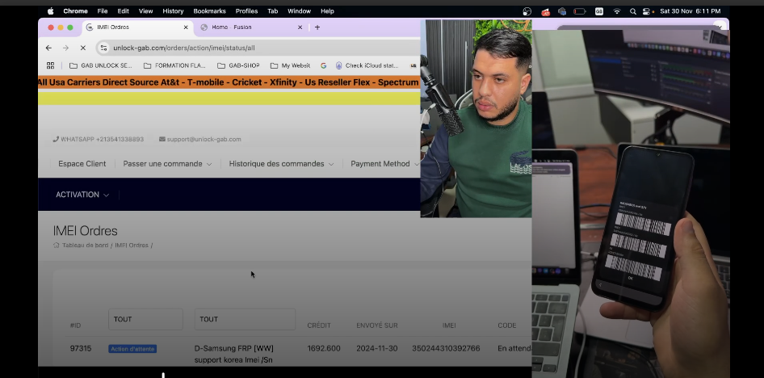Click the battery status icon

(x=580, y=11)
